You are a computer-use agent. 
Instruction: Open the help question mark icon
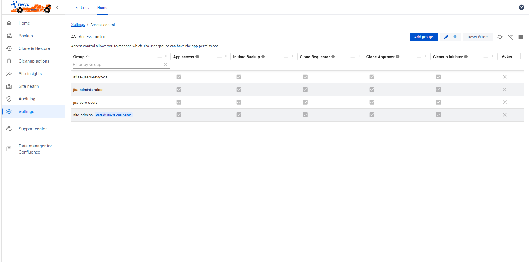pyautogui.click(x=521, y=7)
